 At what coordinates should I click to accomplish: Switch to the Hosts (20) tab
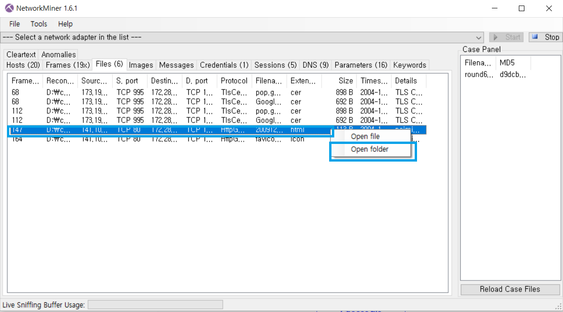point(23,65)
